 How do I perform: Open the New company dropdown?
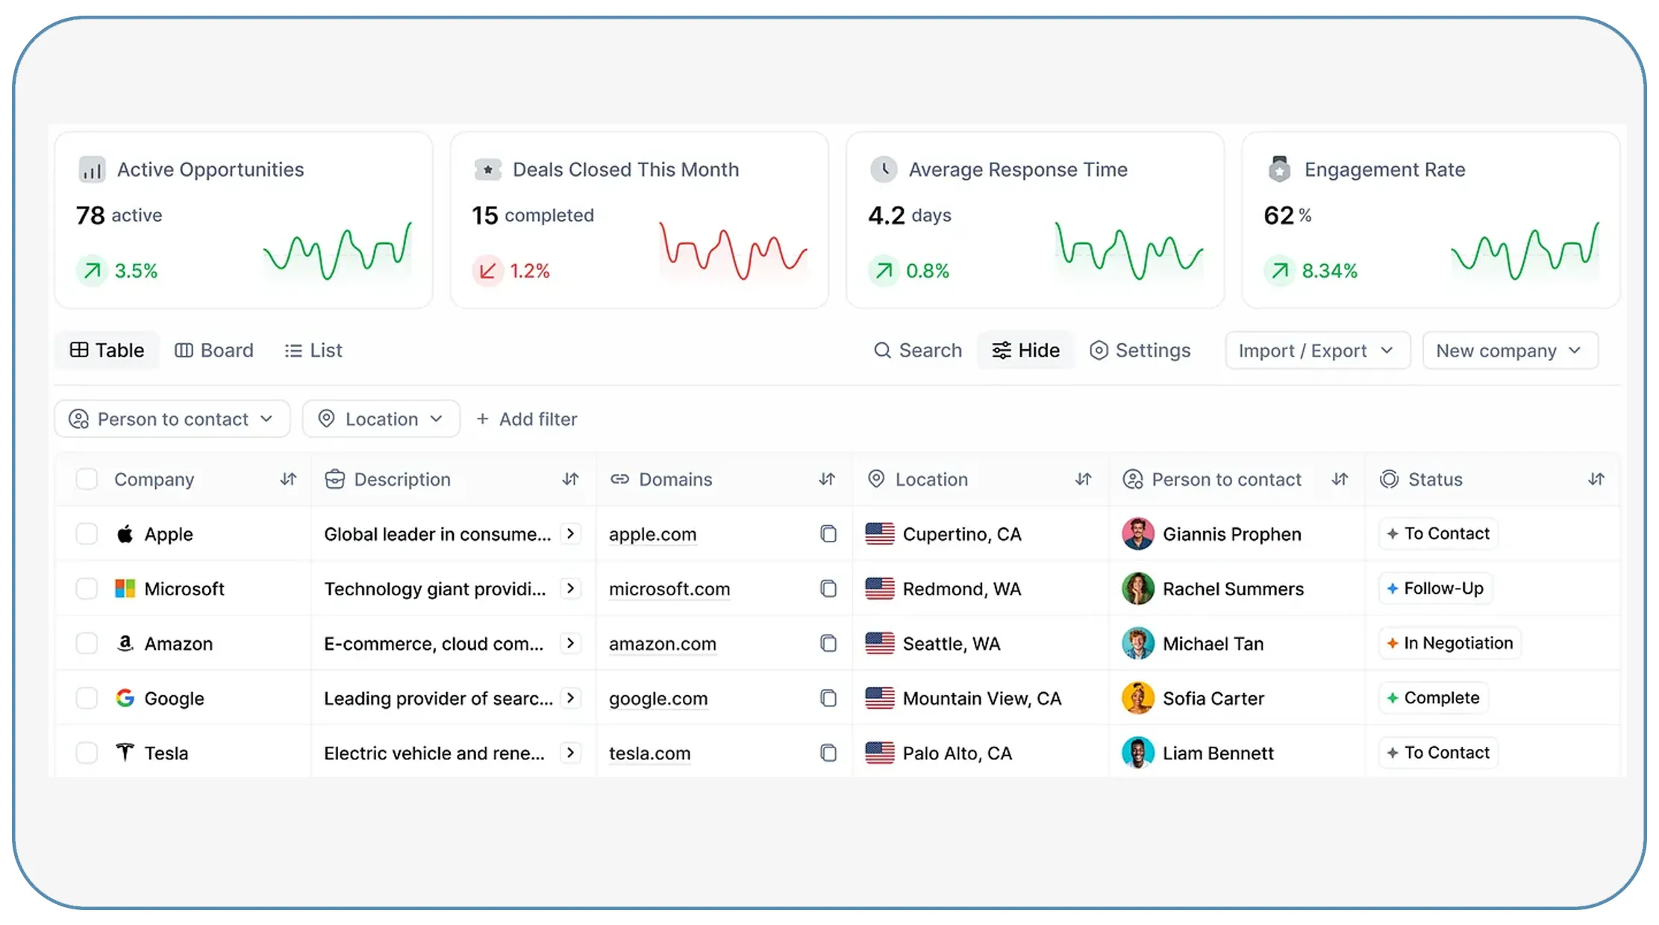tap(1510, 351)
